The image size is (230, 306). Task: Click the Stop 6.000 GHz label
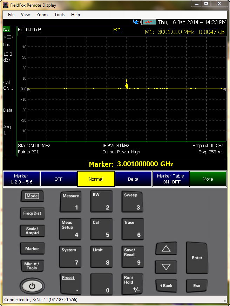pos(208,146)
